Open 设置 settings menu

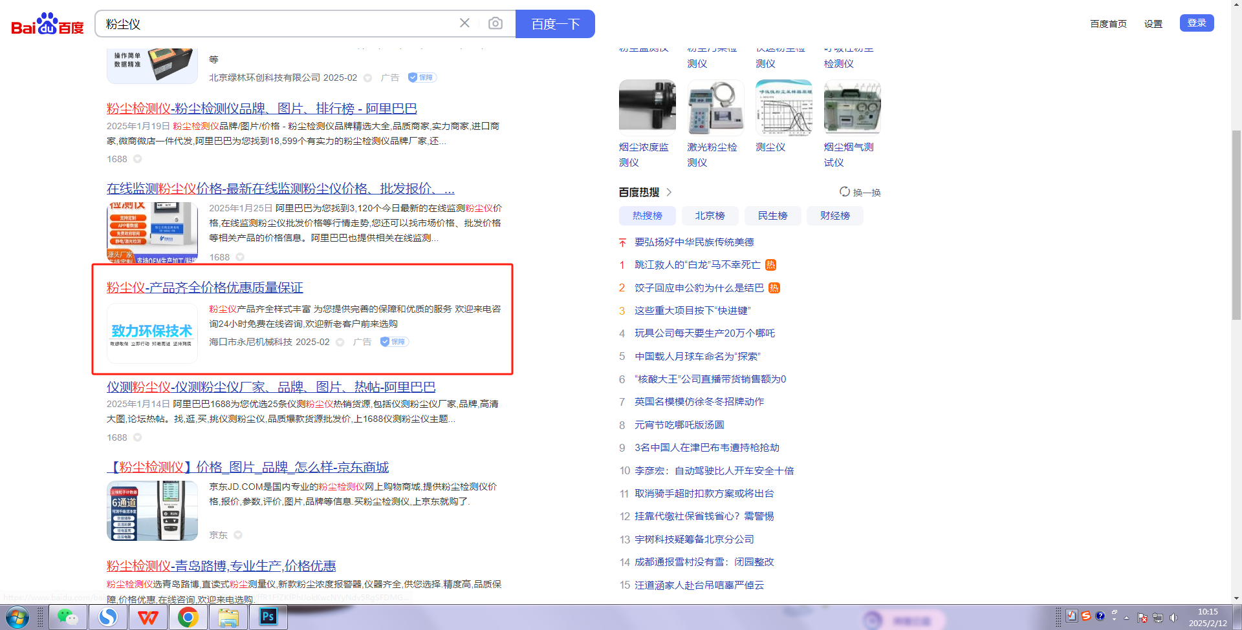pyautogui.click(x=1153, y=24)
